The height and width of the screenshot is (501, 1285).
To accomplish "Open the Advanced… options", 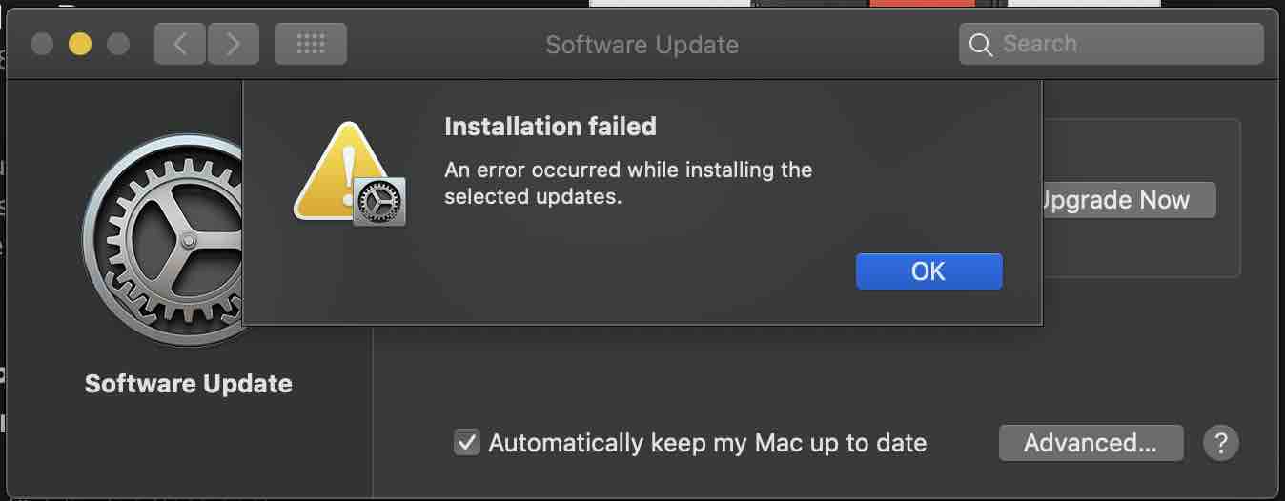I will coord(1091,443).
